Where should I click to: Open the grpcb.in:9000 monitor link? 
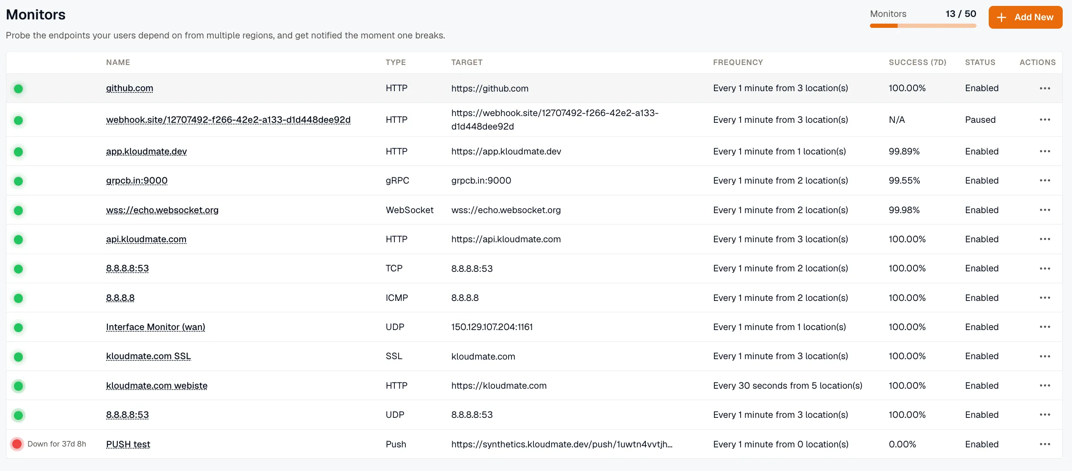coord(137,181)
